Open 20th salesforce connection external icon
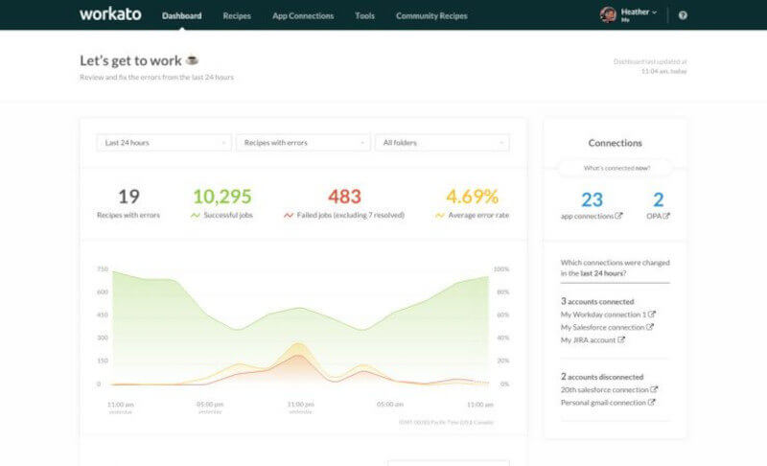 (x=655, y=389)
